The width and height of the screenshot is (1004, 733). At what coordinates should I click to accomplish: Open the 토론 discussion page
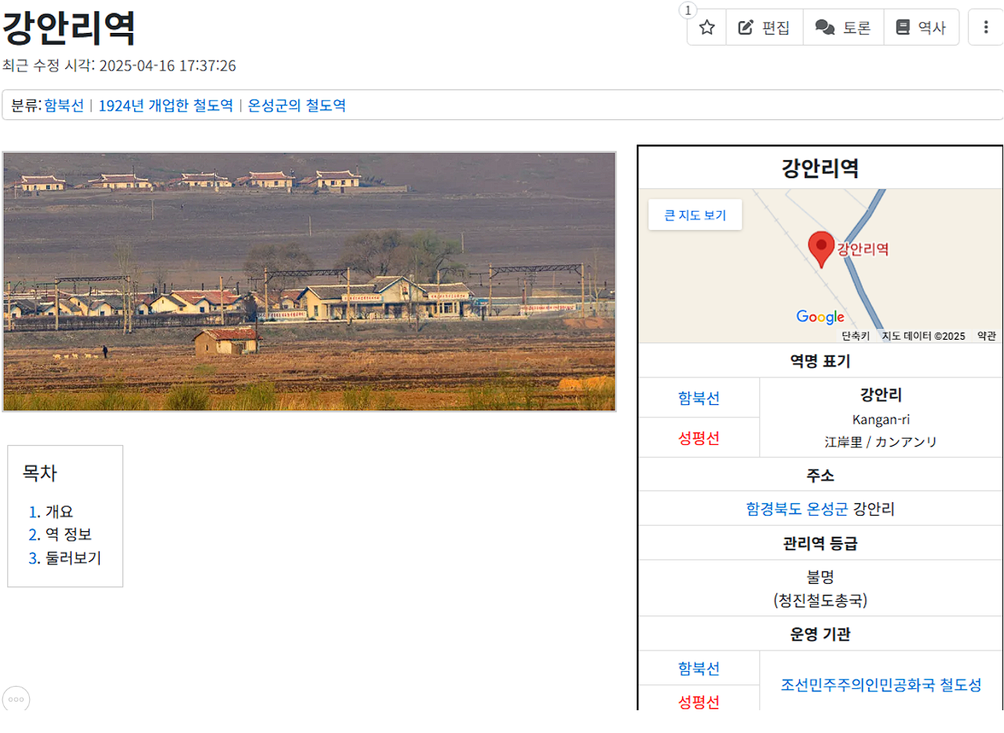(843, 27)
